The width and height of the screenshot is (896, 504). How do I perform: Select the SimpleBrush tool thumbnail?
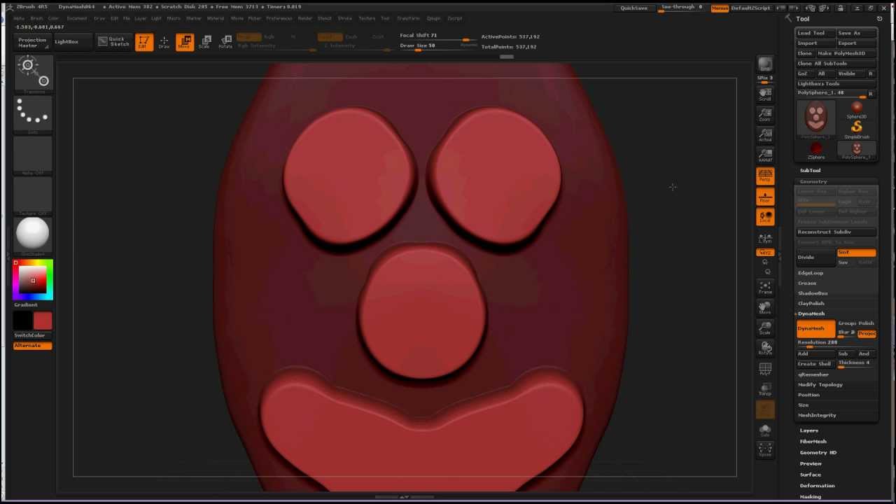click(857, 129)
